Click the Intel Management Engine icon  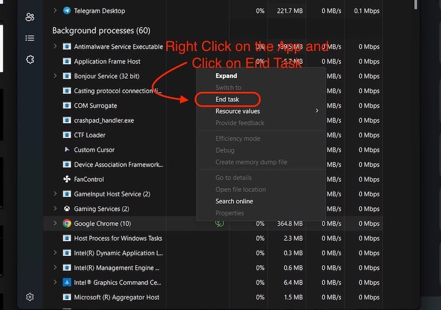(67, 268)
